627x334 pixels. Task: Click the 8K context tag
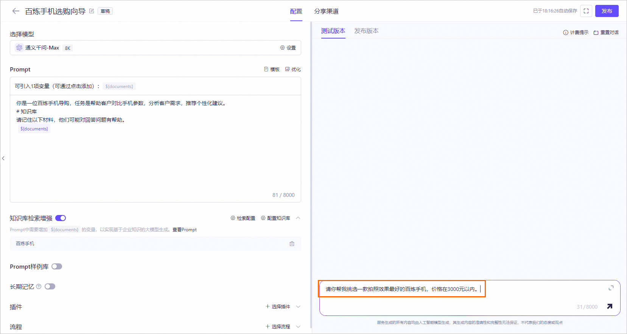click(67, 48)
